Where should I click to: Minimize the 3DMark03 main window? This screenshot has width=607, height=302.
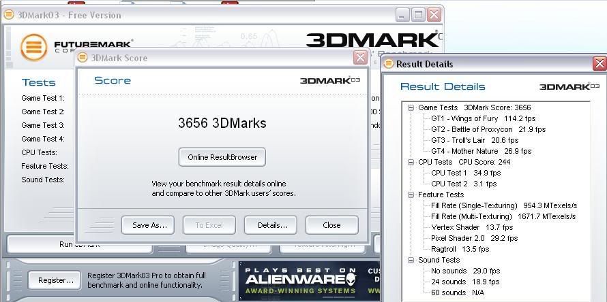tap(402, 14)
